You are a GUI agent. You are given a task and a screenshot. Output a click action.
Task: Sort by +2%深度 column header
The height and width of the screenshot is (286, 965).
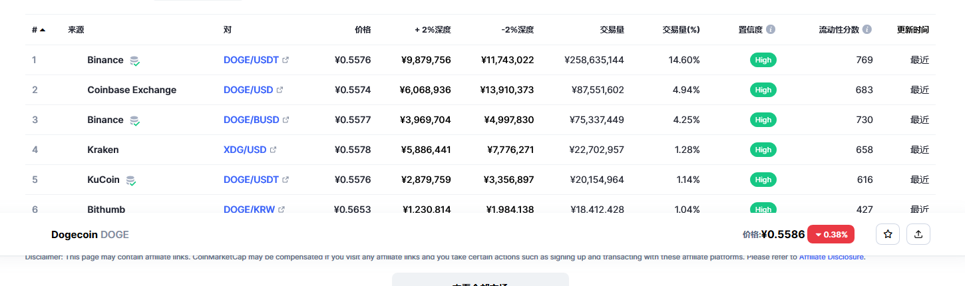[433, 30]
